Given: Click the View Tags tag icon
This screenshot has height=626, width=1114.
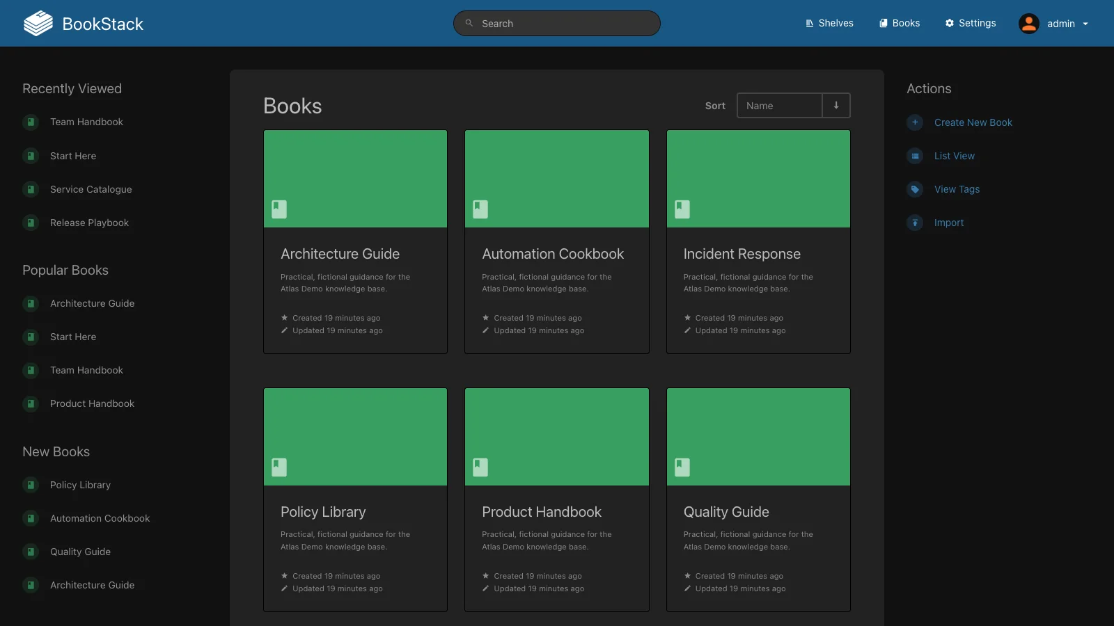Looking at the screenshot, I should coord(915,189).
